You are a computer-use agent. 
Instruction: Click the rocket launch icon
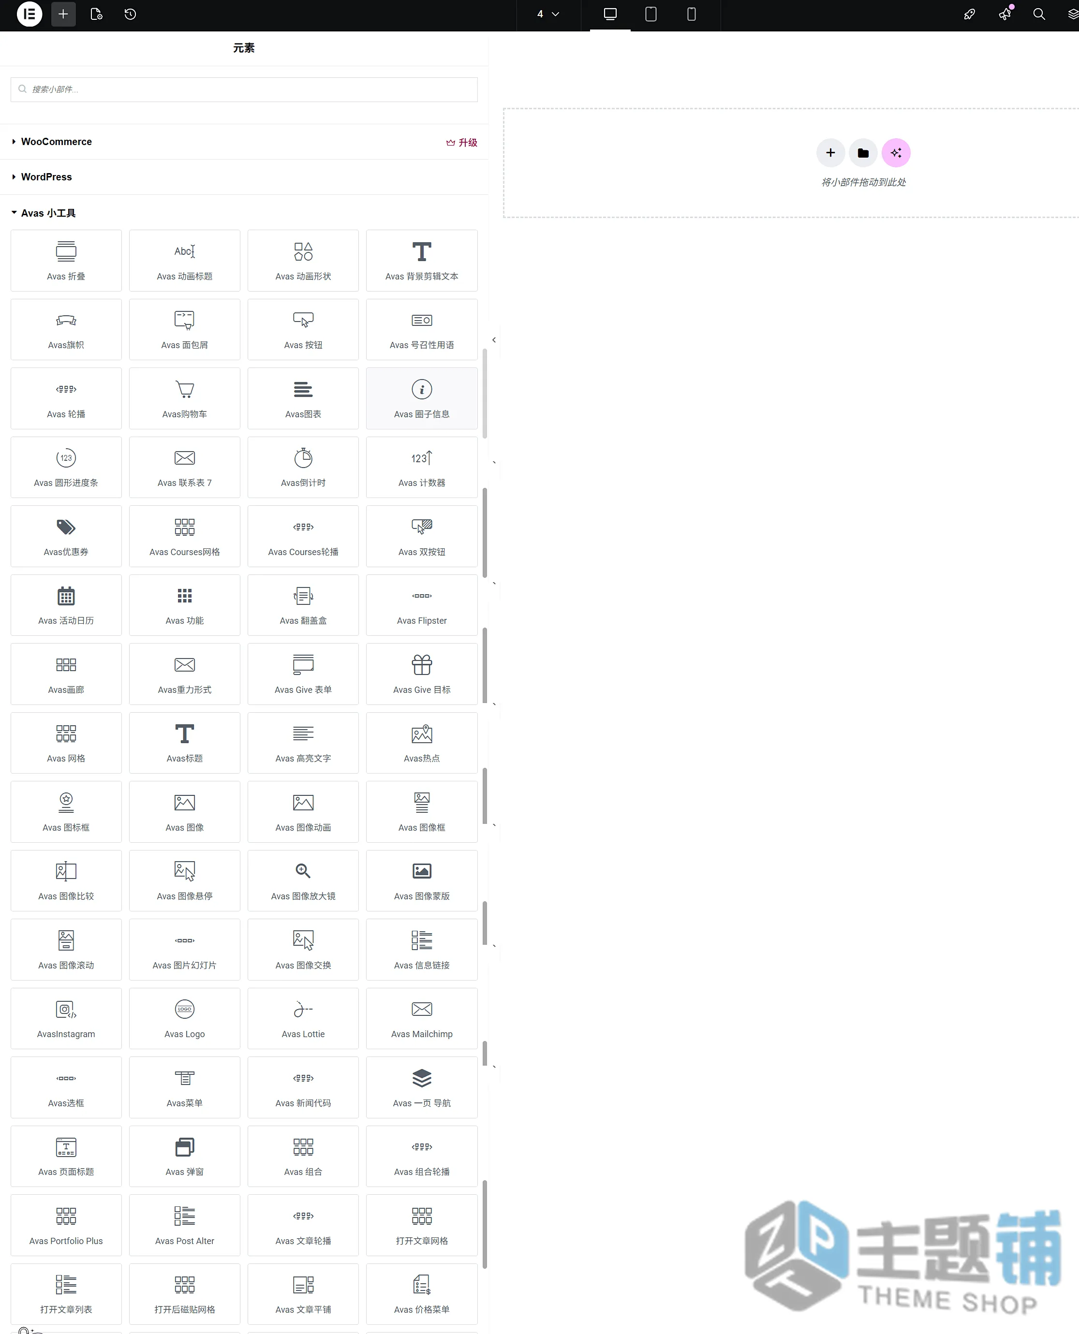[970, 15]
